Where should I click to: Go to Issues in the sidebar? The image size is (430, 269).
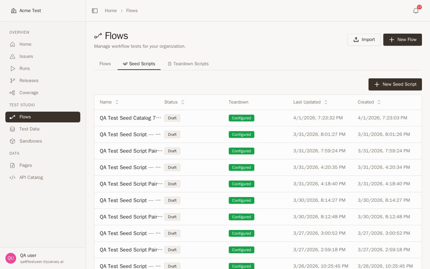click(43, 56)
